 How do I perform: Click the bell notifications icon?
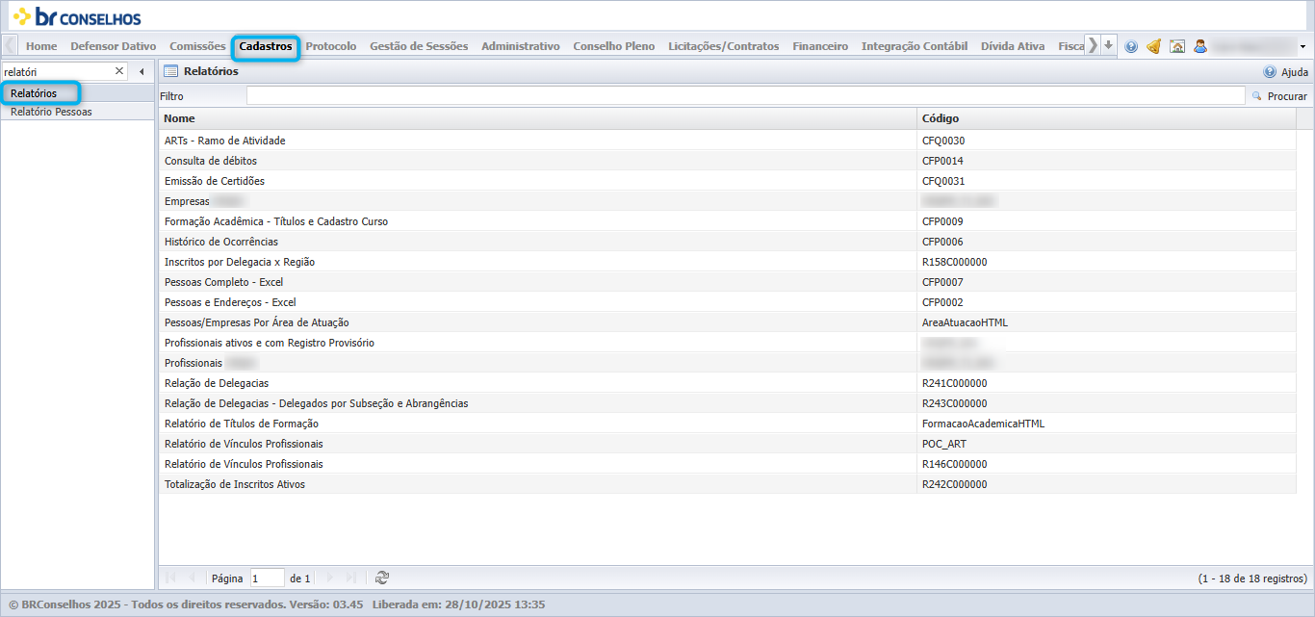coord(1153,46)
